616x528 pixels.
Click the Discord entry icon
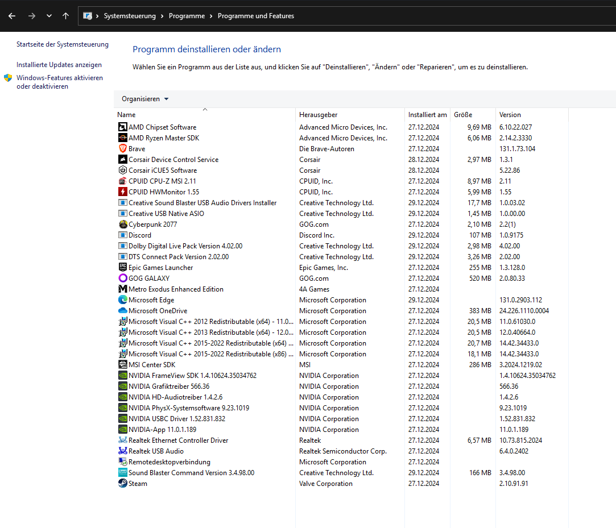point(122,235)
